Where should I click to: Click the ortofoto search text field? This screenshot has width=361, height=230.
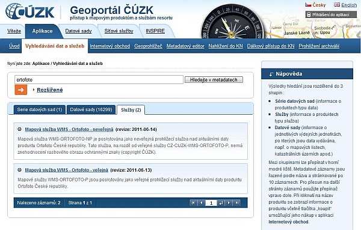click(x=99, y=80)
